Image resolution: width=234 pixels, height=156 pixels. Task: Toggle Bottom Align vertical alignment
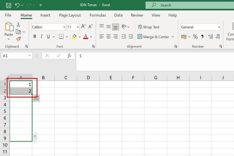(115, 27)
